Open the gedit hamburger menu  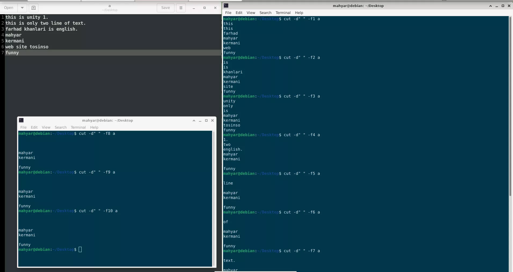pyautogui.click(x=181, y=8)
